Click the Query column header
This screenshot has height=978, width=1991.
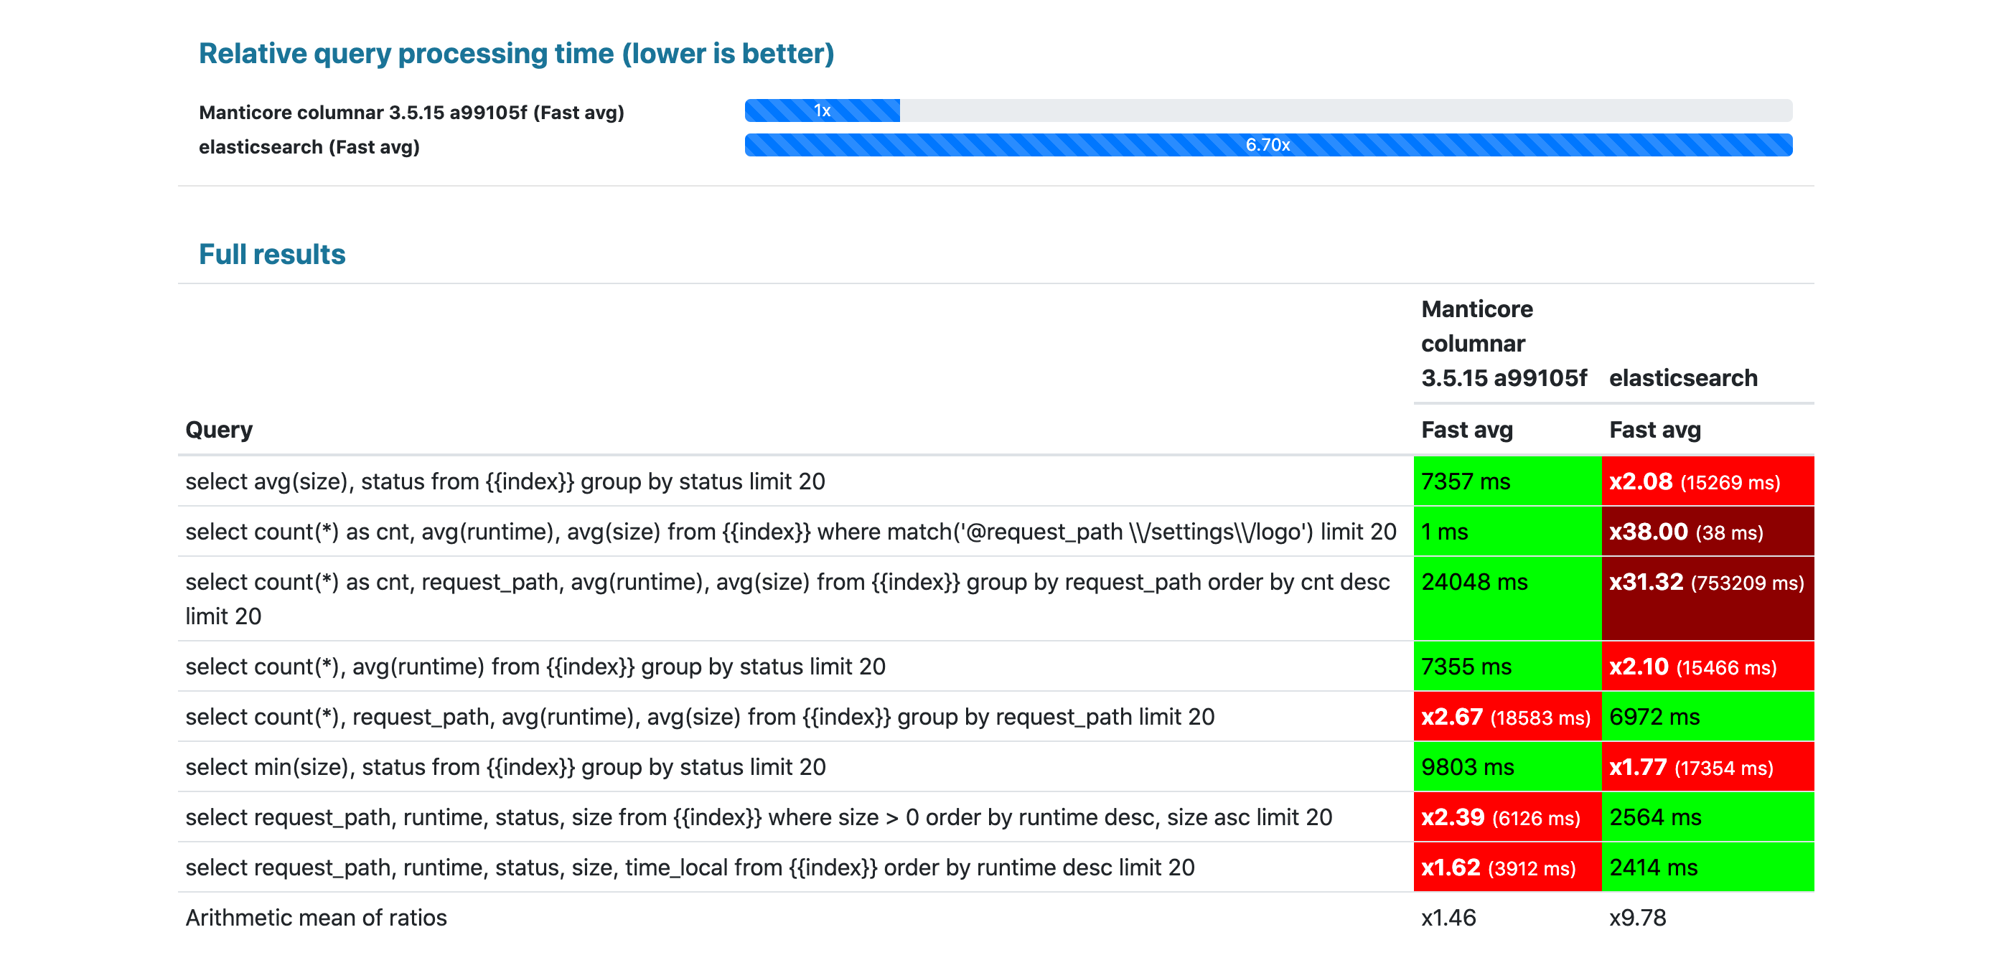click(219, 430)
